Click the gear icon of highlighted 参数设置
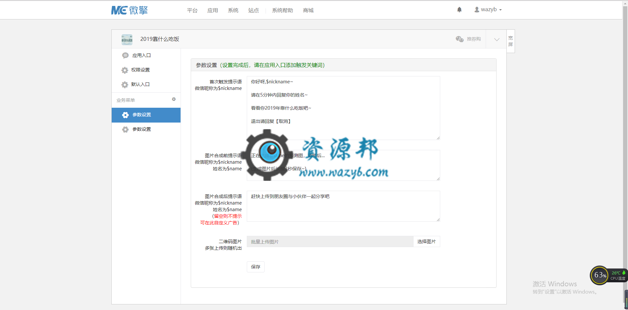Viewport: 628px width, 310px height. 125,115
